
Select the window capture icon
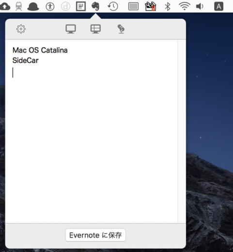pyautogui.click(x=95, y=29)
